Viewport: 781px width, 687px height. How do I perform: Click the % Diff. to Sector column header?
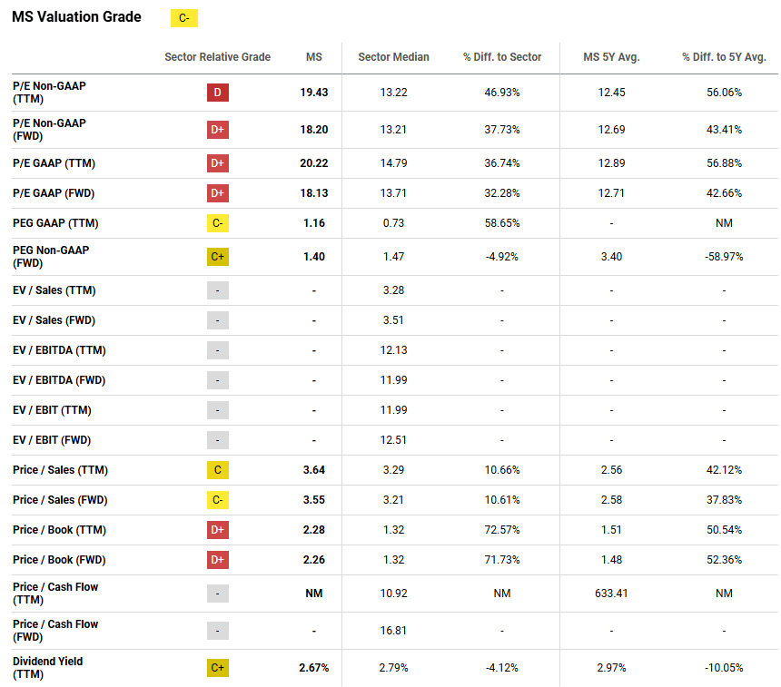(502, 57)
